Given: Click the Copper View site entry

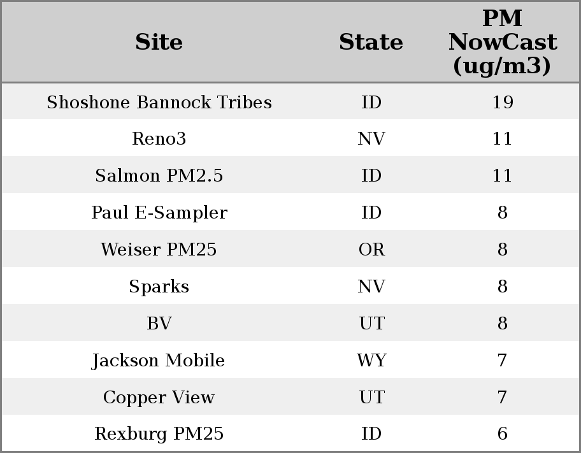Looking at the screenshot, I should [159, 398].
